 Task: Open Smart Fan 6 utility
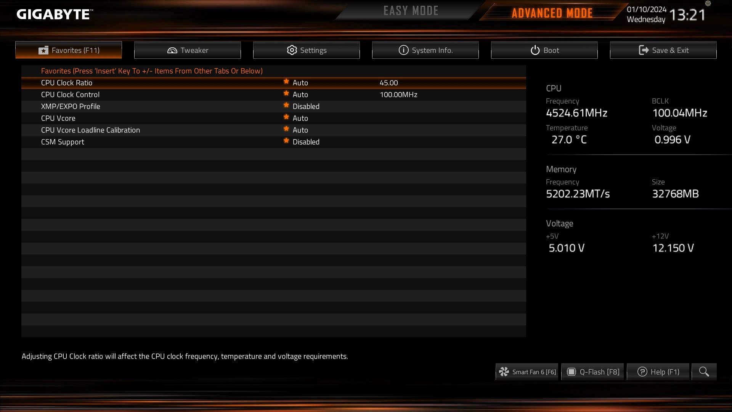(x=527, y=372)
